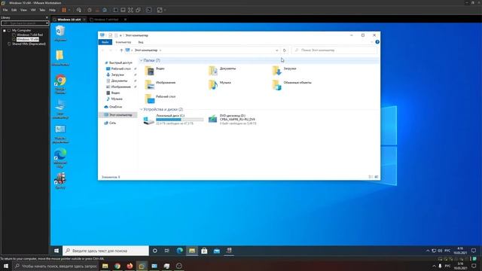Switch Explorer to large icons view button
The width and height of the screenshot is (482, 271).
tap(377, 177)
